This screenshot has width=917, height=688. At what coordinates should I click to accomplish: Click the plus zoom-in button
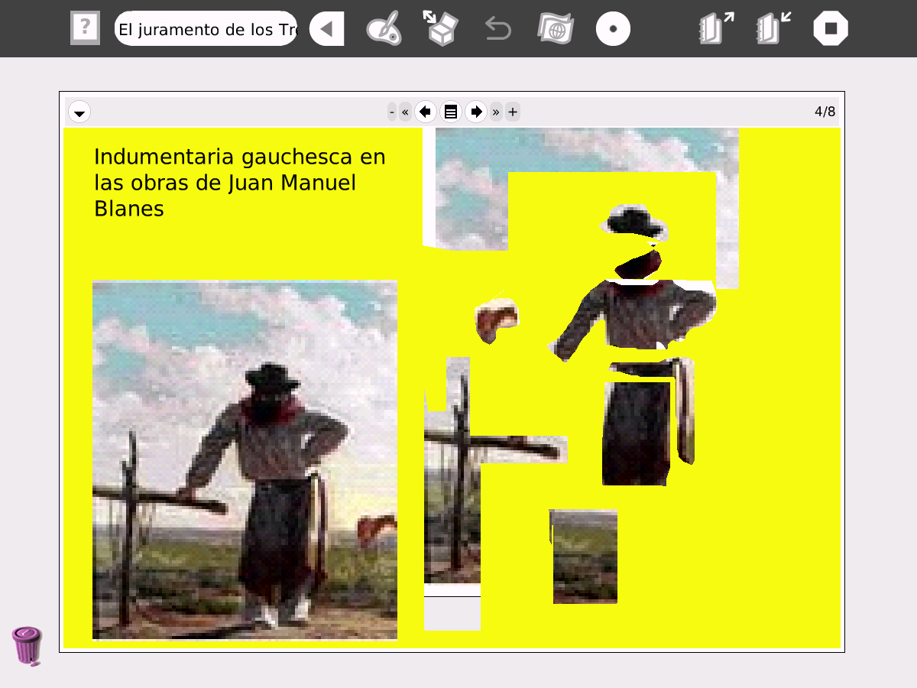(513, 112)
